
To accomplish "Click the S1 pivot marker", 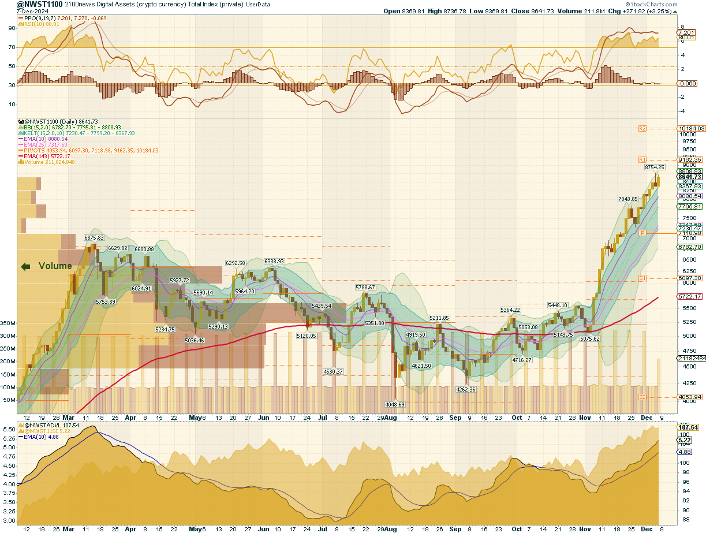I will pyautogui.click(x=642, y=278).
